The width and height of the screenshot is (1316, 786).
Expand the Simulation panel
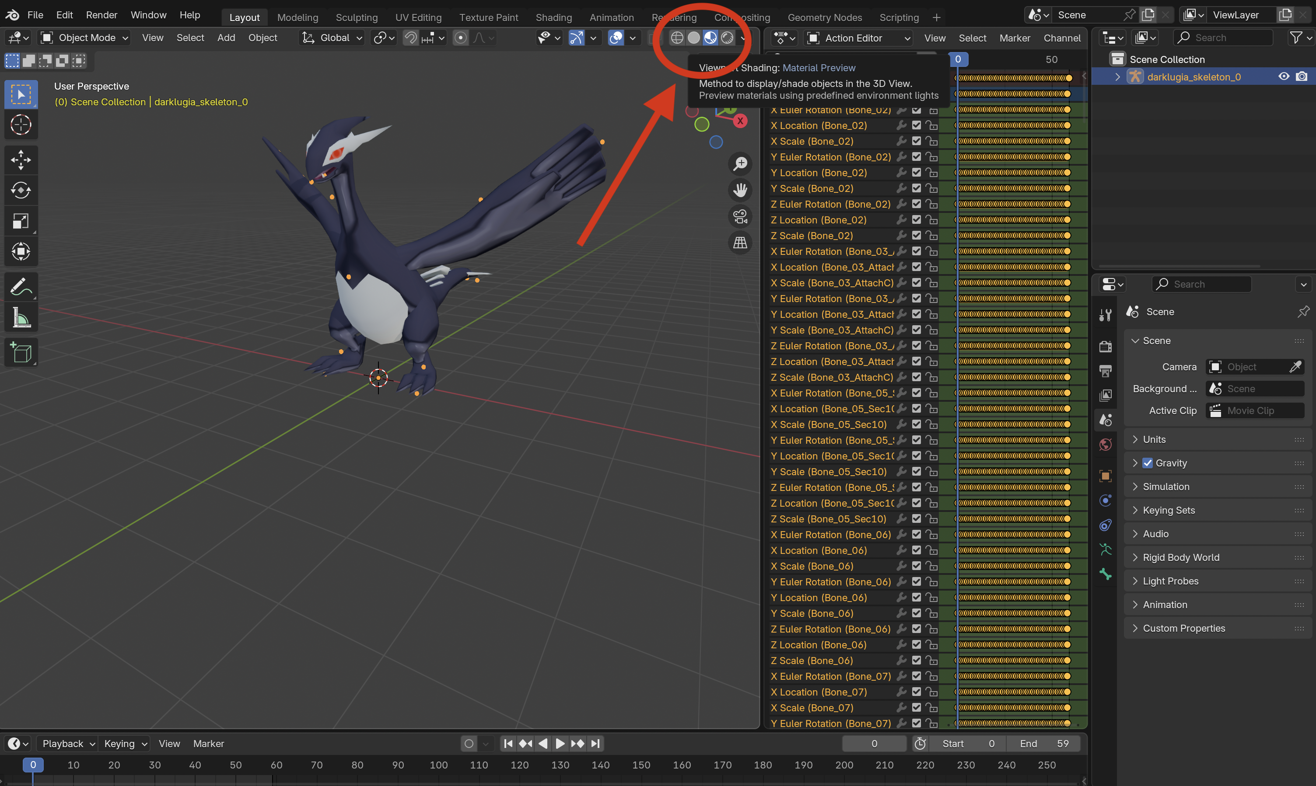click(1218, 487)
